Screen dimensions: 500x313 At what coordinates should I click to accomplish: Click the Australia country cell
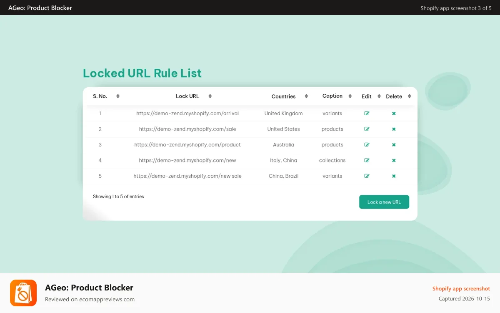(x=283, y=145)
